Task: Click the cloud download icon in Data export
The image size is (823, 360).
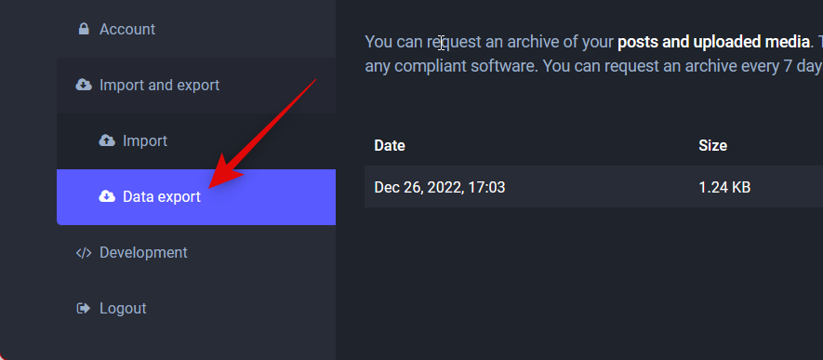Action: pos(107,197)
